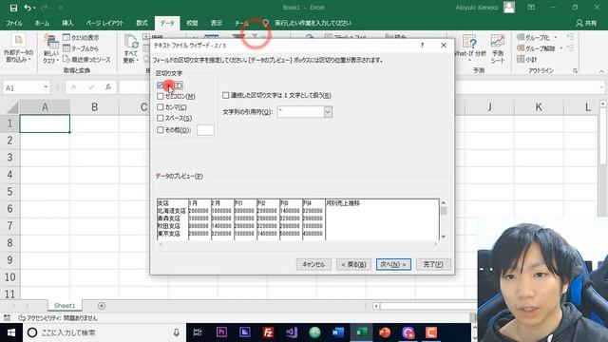Add a new sheet with plus icon

click(x=102, y=306)
